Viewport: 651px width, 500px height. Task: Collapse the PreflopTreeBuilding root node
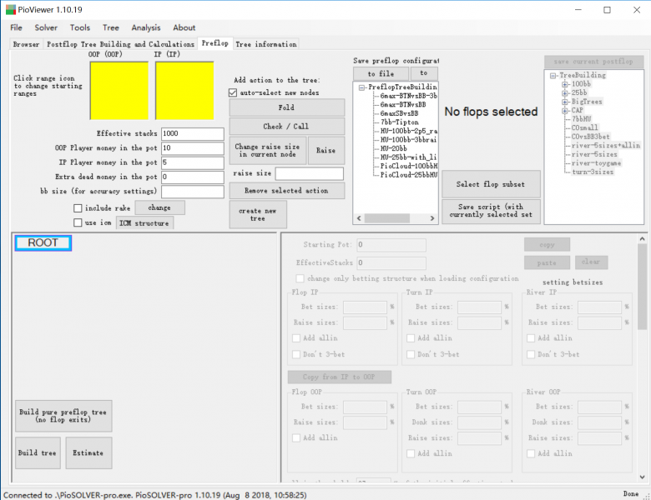(361, 87)
